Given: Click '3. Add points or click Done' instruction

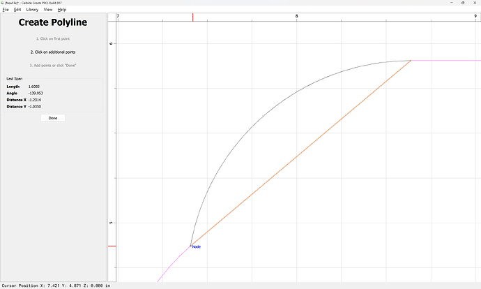Looking at the screenshot, I should coord(53,66).
